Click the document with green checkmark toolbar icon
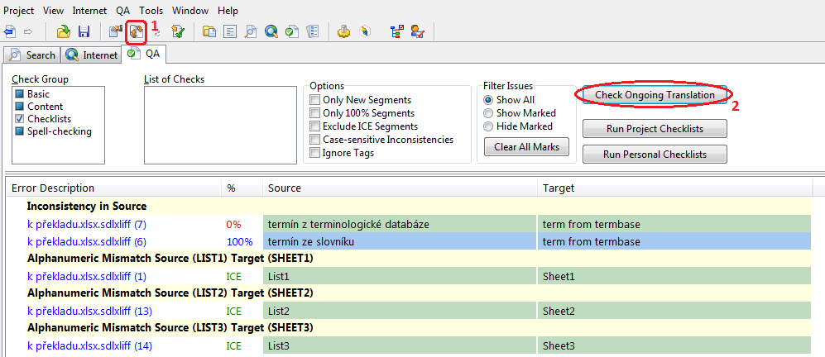This screenshot has height=357, width=825. click(178, 32)
